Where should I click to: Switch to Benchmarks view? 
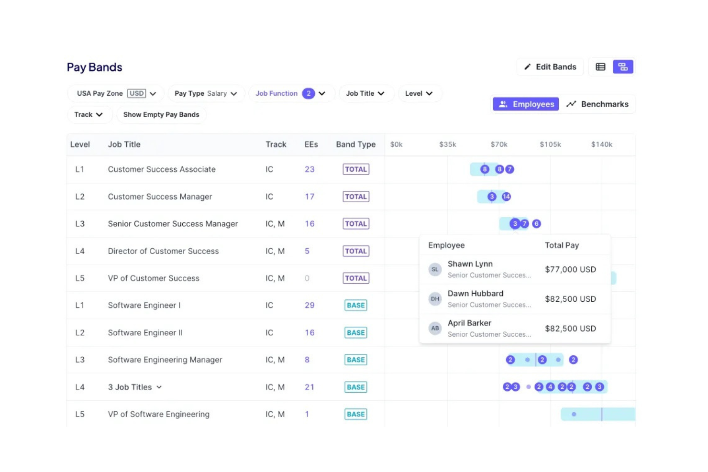(597, 104)
